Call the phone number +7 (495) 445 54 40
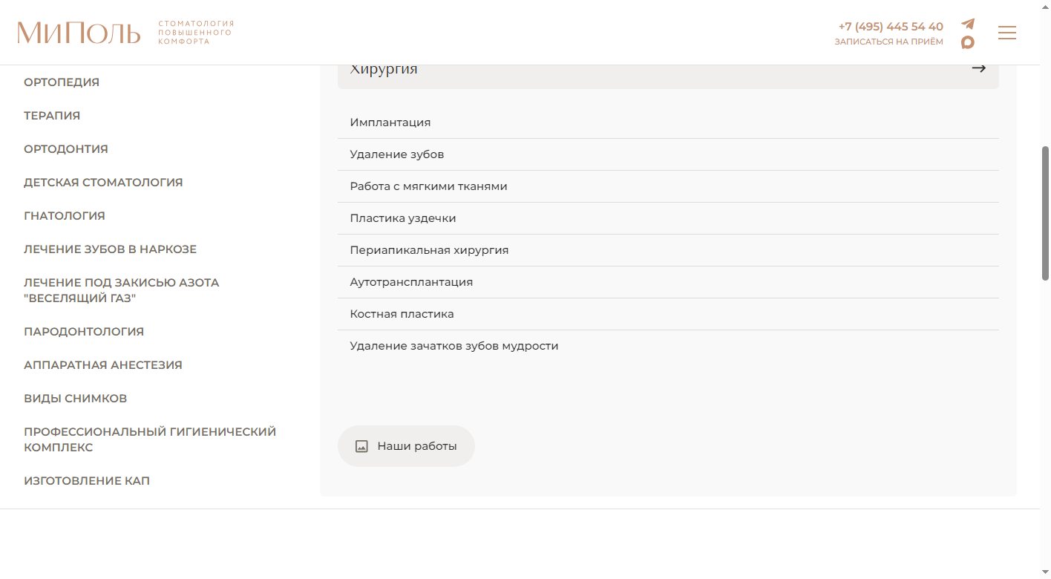This screenshot has height=579, width=1051. pos(891,26)
